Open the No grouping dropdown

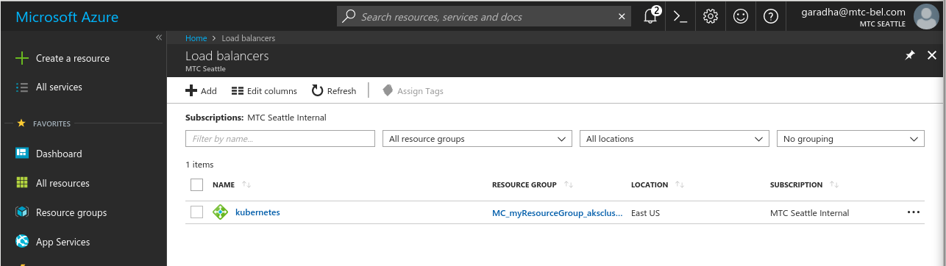click(850, 139)
